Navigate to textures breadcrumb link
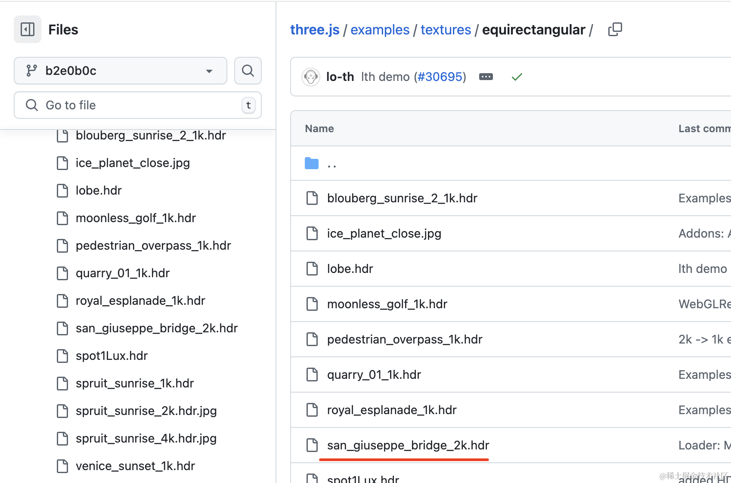 click(446, 30)
